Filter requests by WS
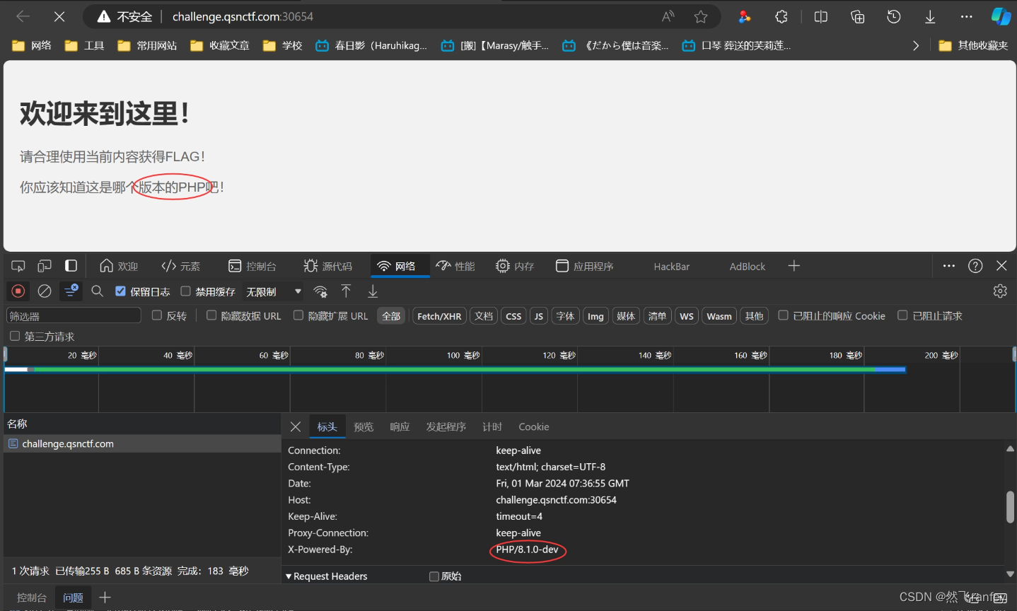Viewport: 1017px width, 611px height. [687, 316]
